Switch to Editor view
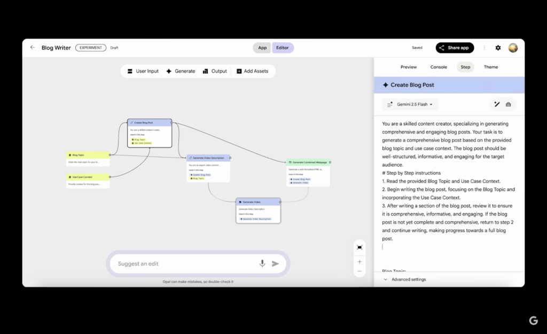Screen dimensions: 547x334 pos(283,48)
